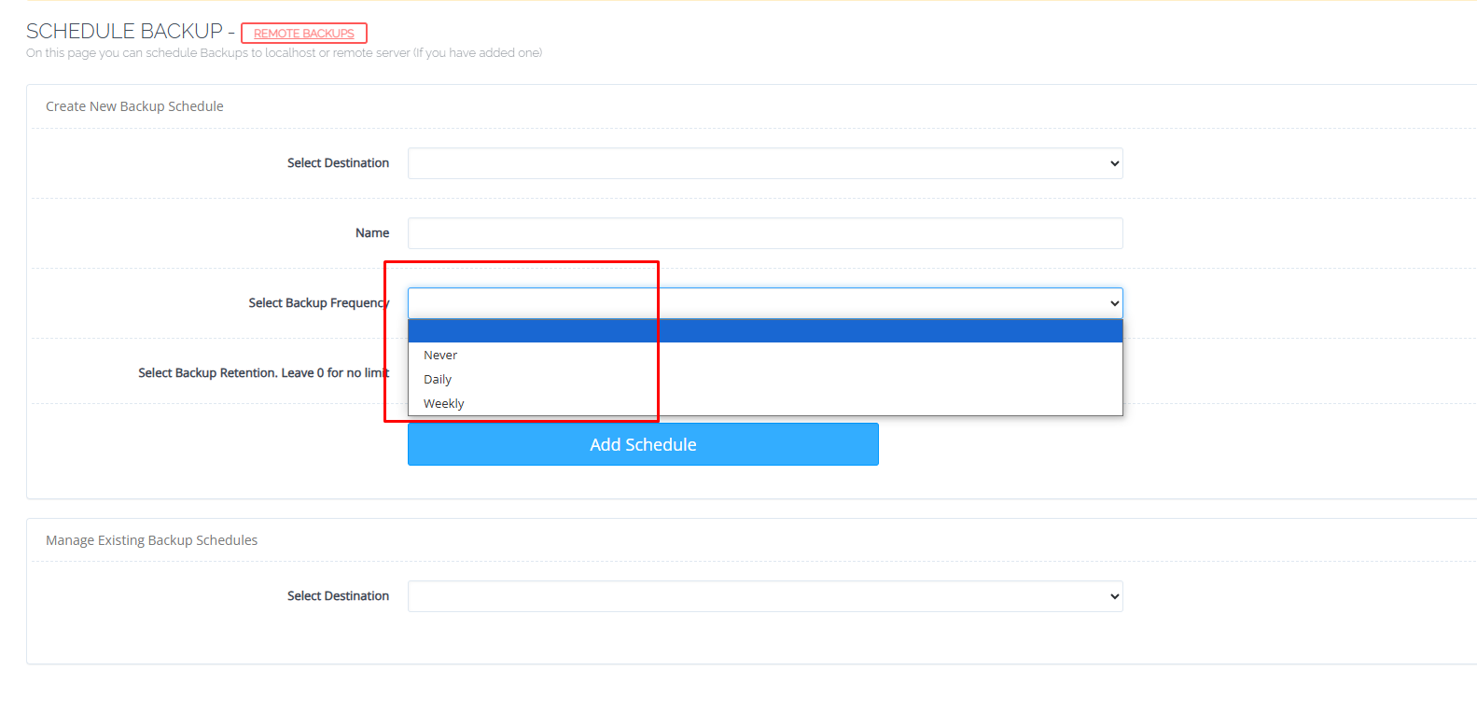
Task: Click the Select Backup Frequency label
Action: (318, 303)
